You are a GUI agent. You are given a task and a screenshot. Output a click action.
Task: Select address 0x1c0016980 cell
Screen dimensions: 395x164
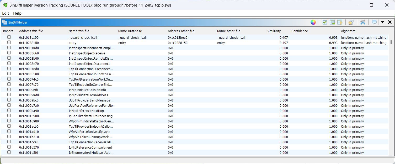(x=29, y=121)
